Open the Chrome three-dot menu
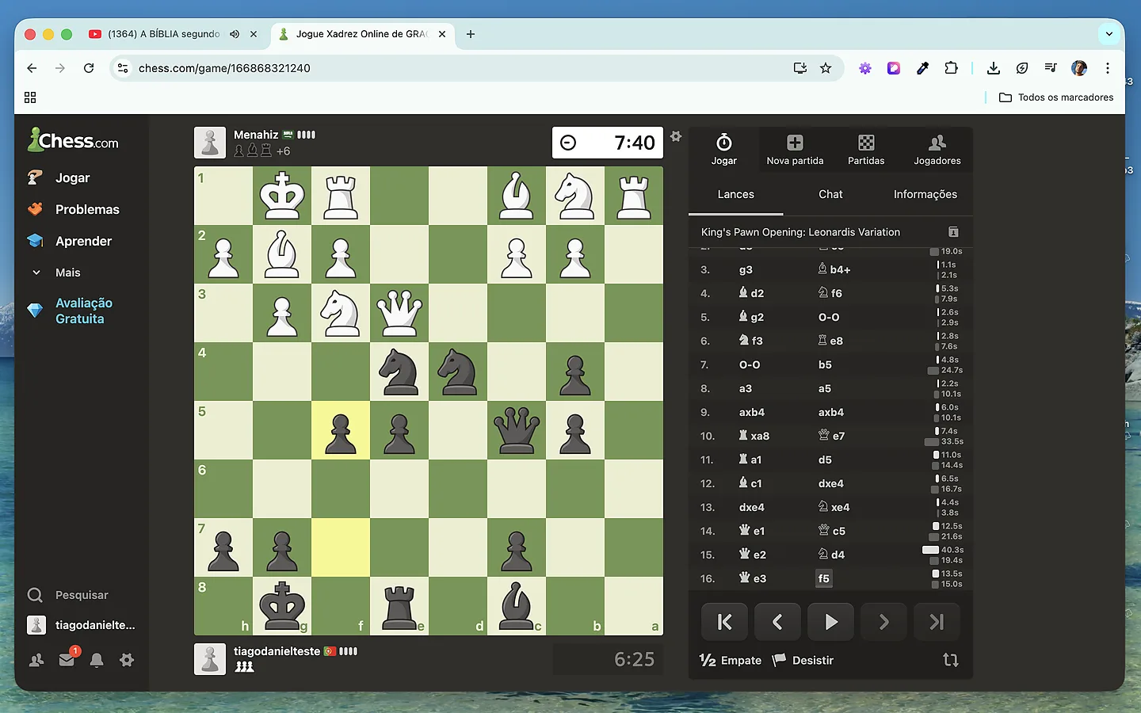Image resolution: width=1141 pixels, height=713 pixels. (x=1108, y=68)
